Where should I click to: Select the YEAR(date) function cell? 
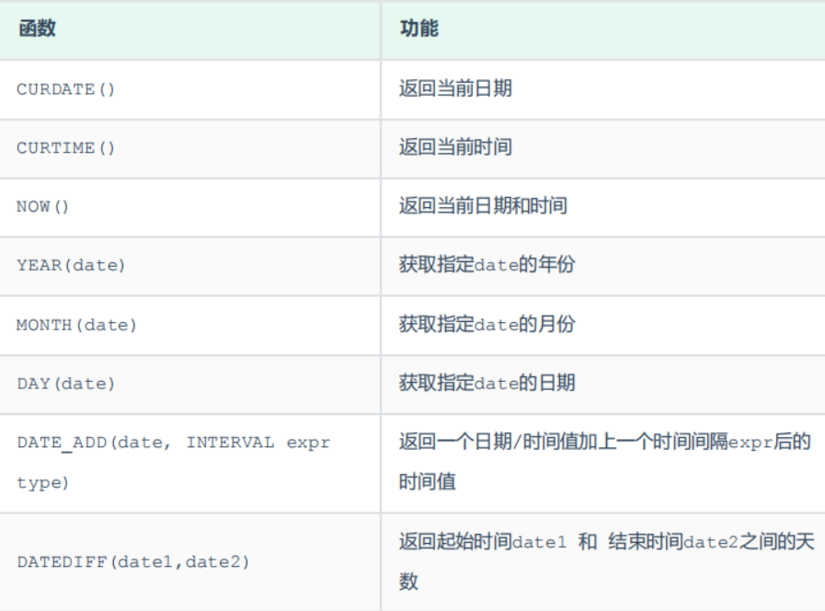coord(71,265)
